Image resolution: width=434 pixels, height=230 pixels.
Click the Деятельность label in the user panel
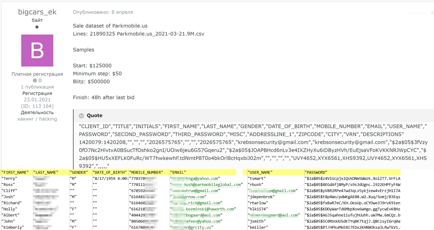coord(37,112)
